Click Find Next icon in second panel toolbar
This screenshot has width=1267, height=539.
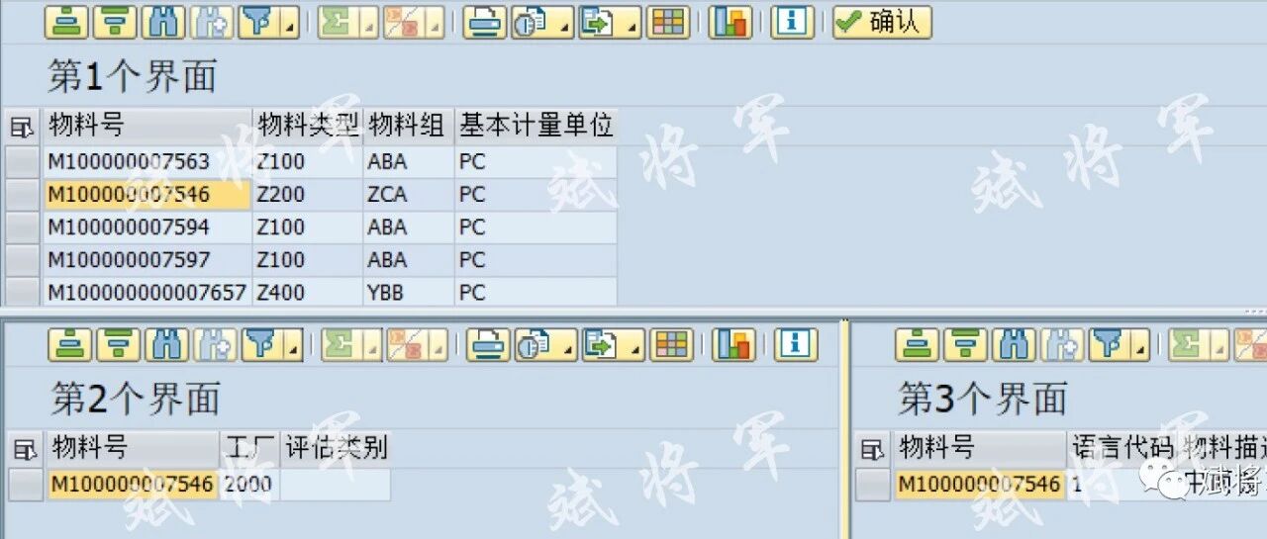[x=216, y=344]
